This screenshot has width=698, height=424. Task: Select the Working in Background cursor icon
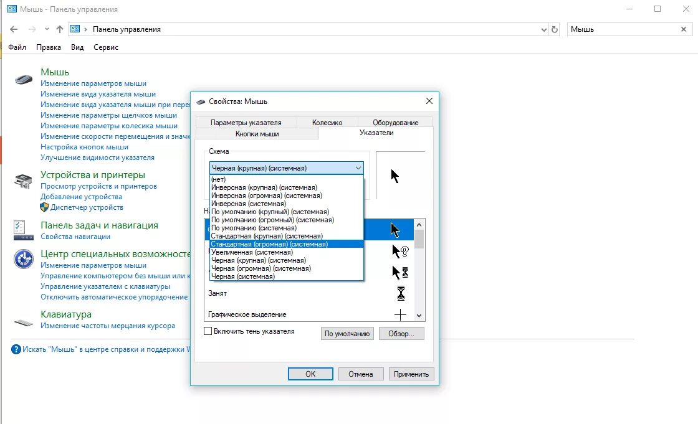(x=400, y=272)
